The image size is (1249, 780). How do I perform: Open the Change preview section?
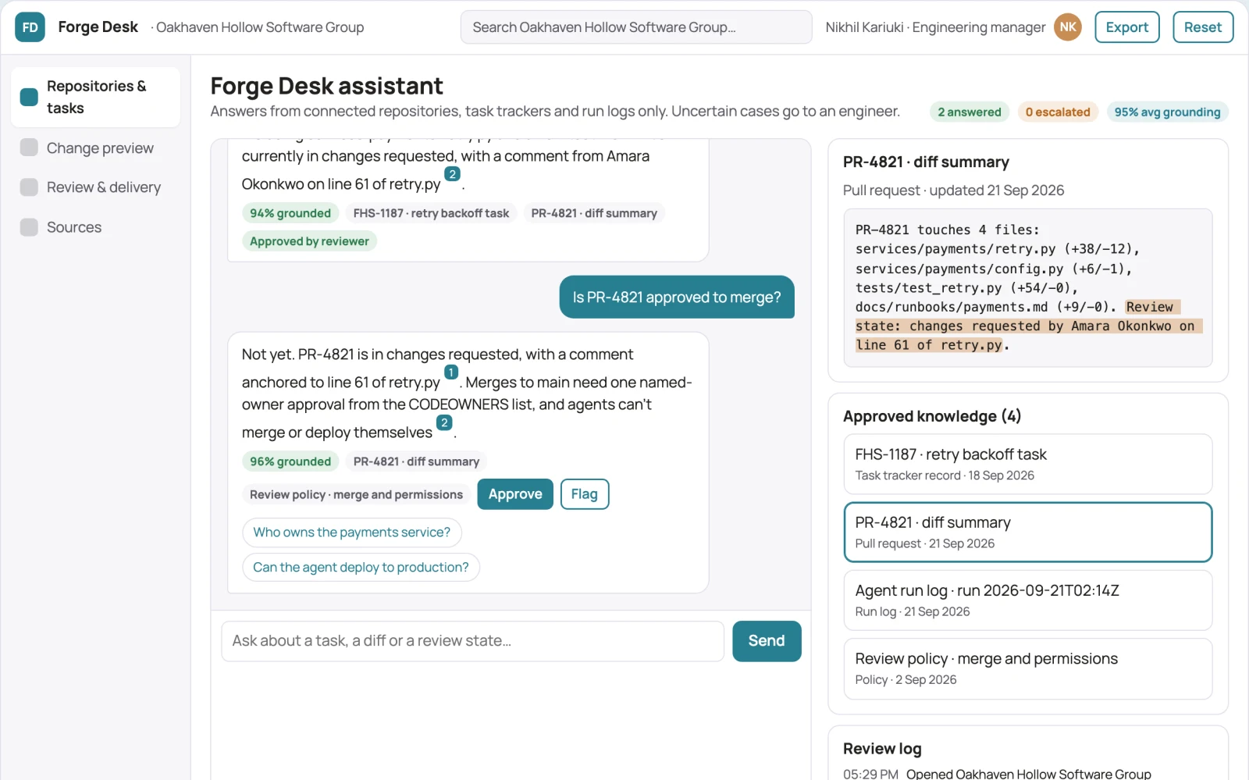click(95, 148)
